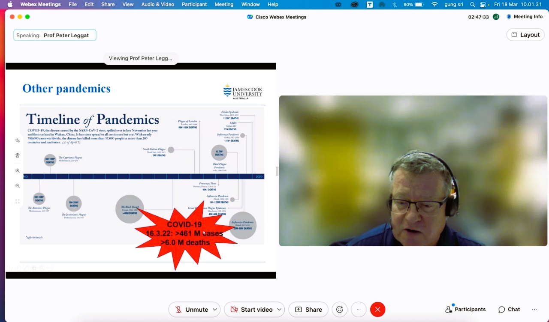Select the annotate squiggle tool
Image resolution: width=549 pixels, height=322 pixels.
click(x=18, y=140)
